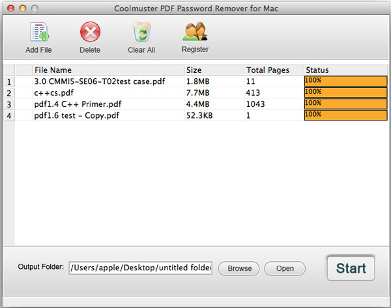The image size is (391, 308).
Task: Click the Output Folder path field
Action: (140, 268)
